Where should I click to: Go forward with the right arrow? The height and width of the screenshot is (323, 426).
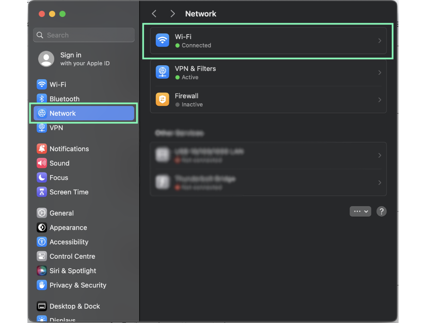[x=172, y=14]
